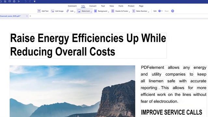Click the Redo arrow icon
Image resolution: width=208 pixels, height=117 pixels.
coord(30,1)
